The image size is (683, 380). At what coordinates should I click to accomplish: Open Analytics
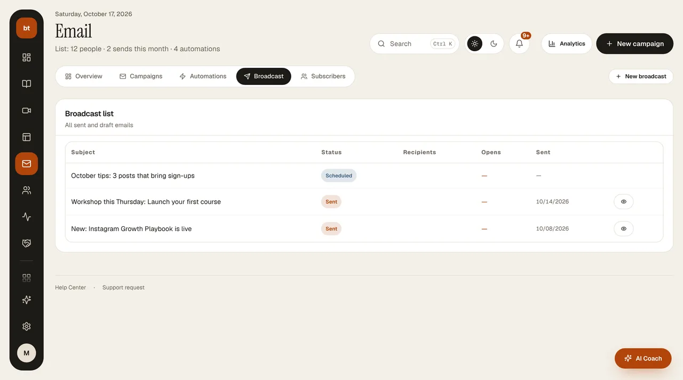[x=567, y=44]
